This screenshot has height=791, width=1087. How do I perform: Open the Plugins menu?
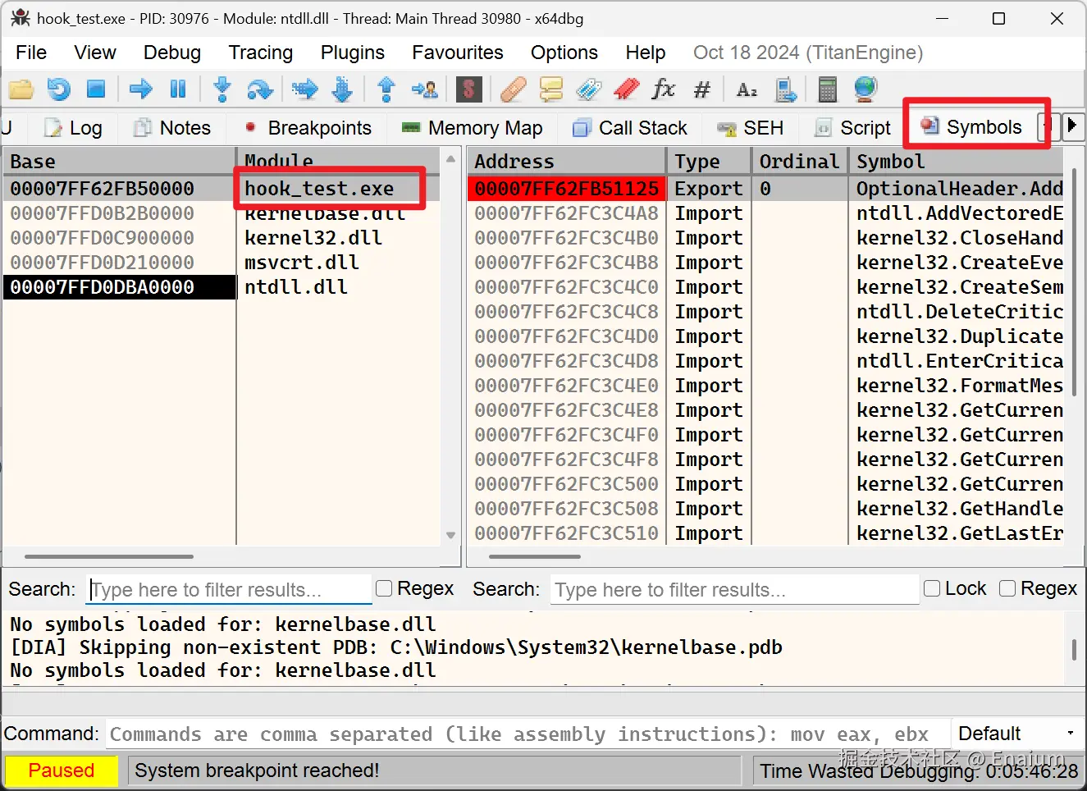[x=353, y=53]
